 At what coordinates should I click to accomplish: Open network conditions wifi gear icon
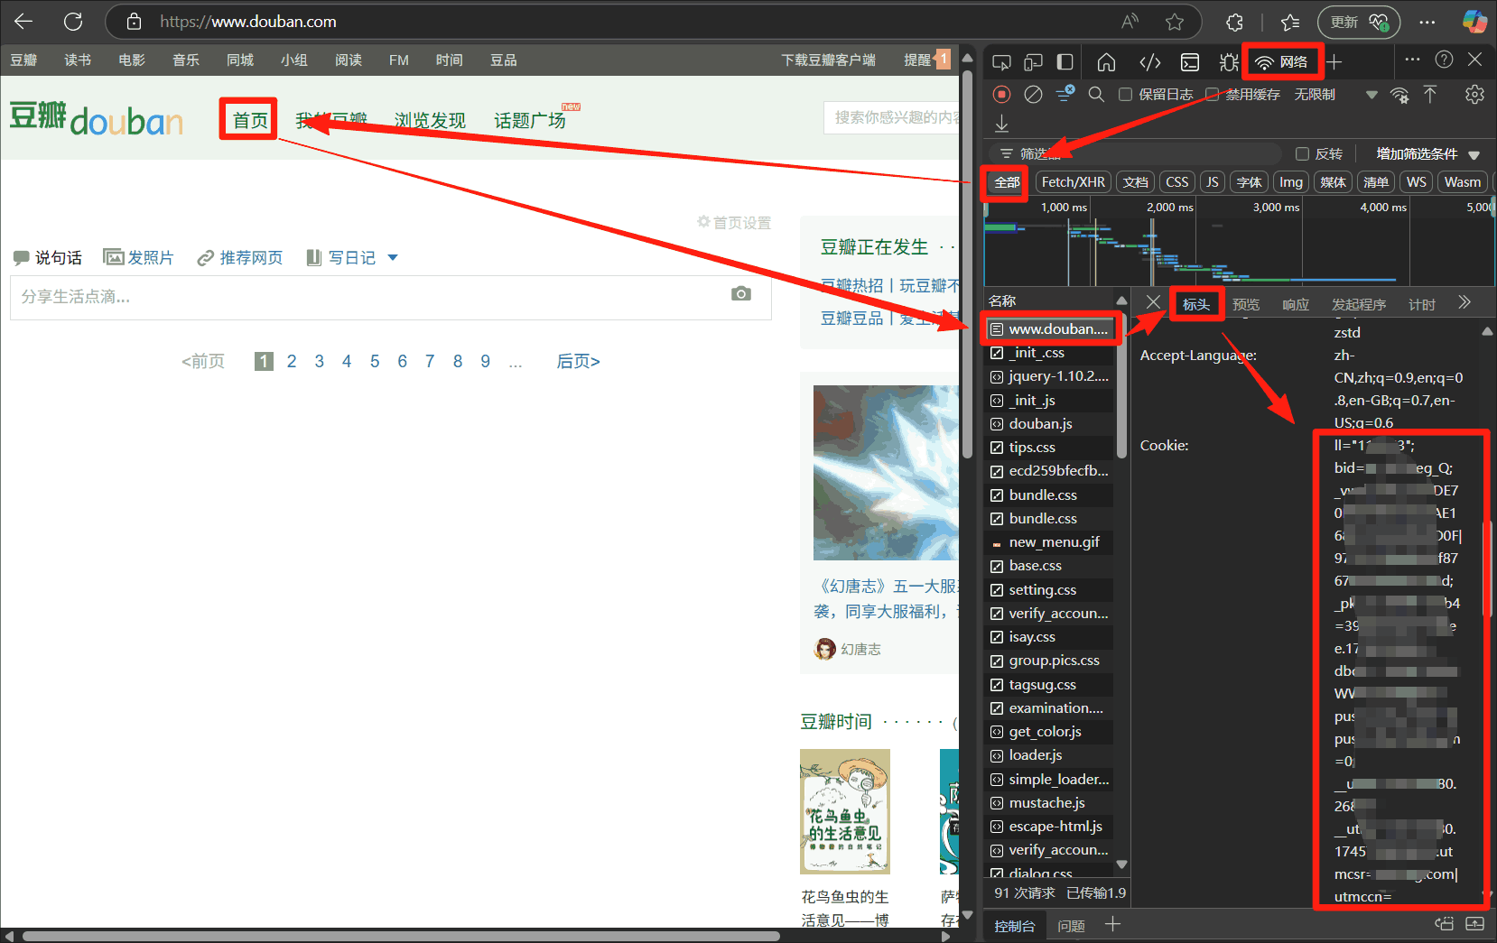pyautogui.click(x=1399, y=94)
